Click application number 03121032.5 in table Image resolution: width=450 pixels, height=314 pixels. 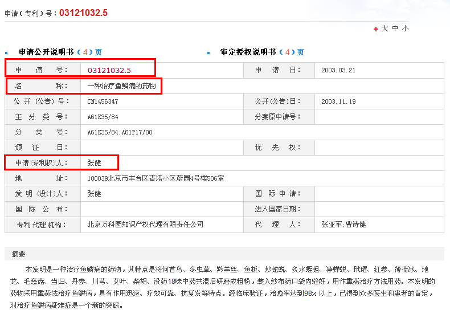pos(109,70)
